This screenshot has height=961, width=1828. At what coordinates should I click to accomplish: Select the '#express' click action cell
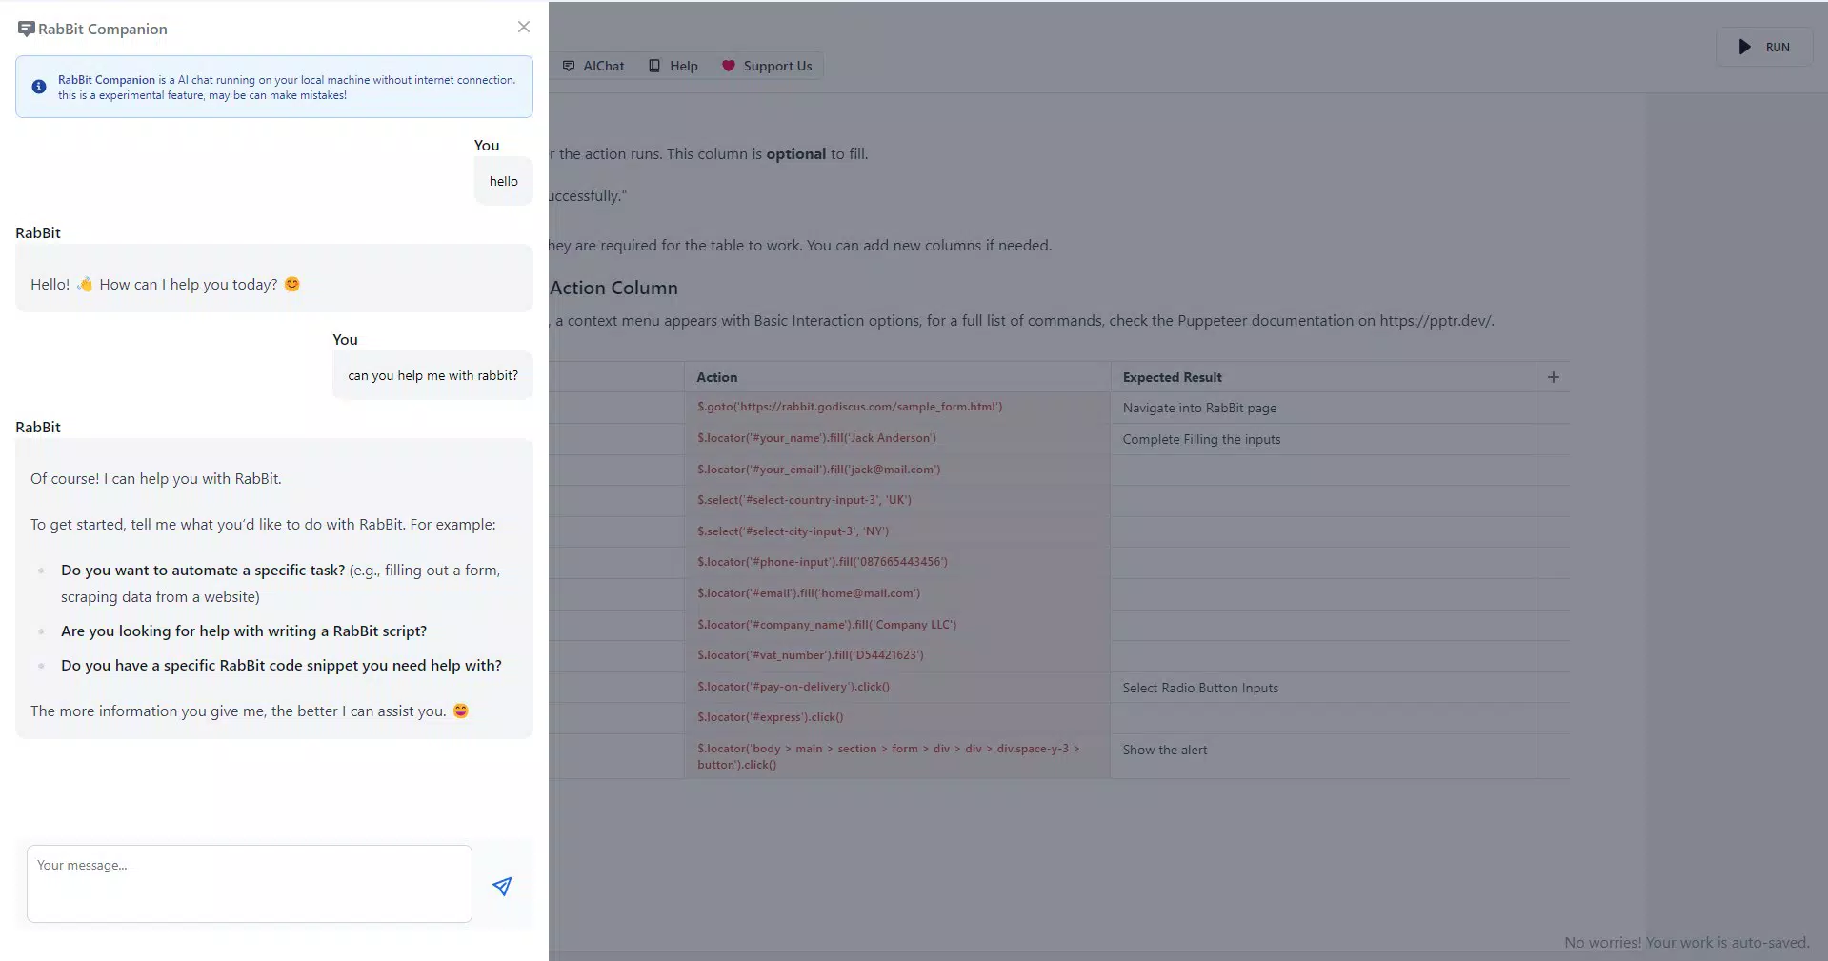pyautogui.click(x=897, y=718)
